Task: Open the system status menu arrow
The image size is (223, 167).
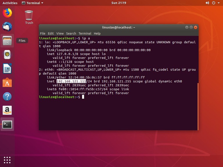Action: [x=219, y=3]
